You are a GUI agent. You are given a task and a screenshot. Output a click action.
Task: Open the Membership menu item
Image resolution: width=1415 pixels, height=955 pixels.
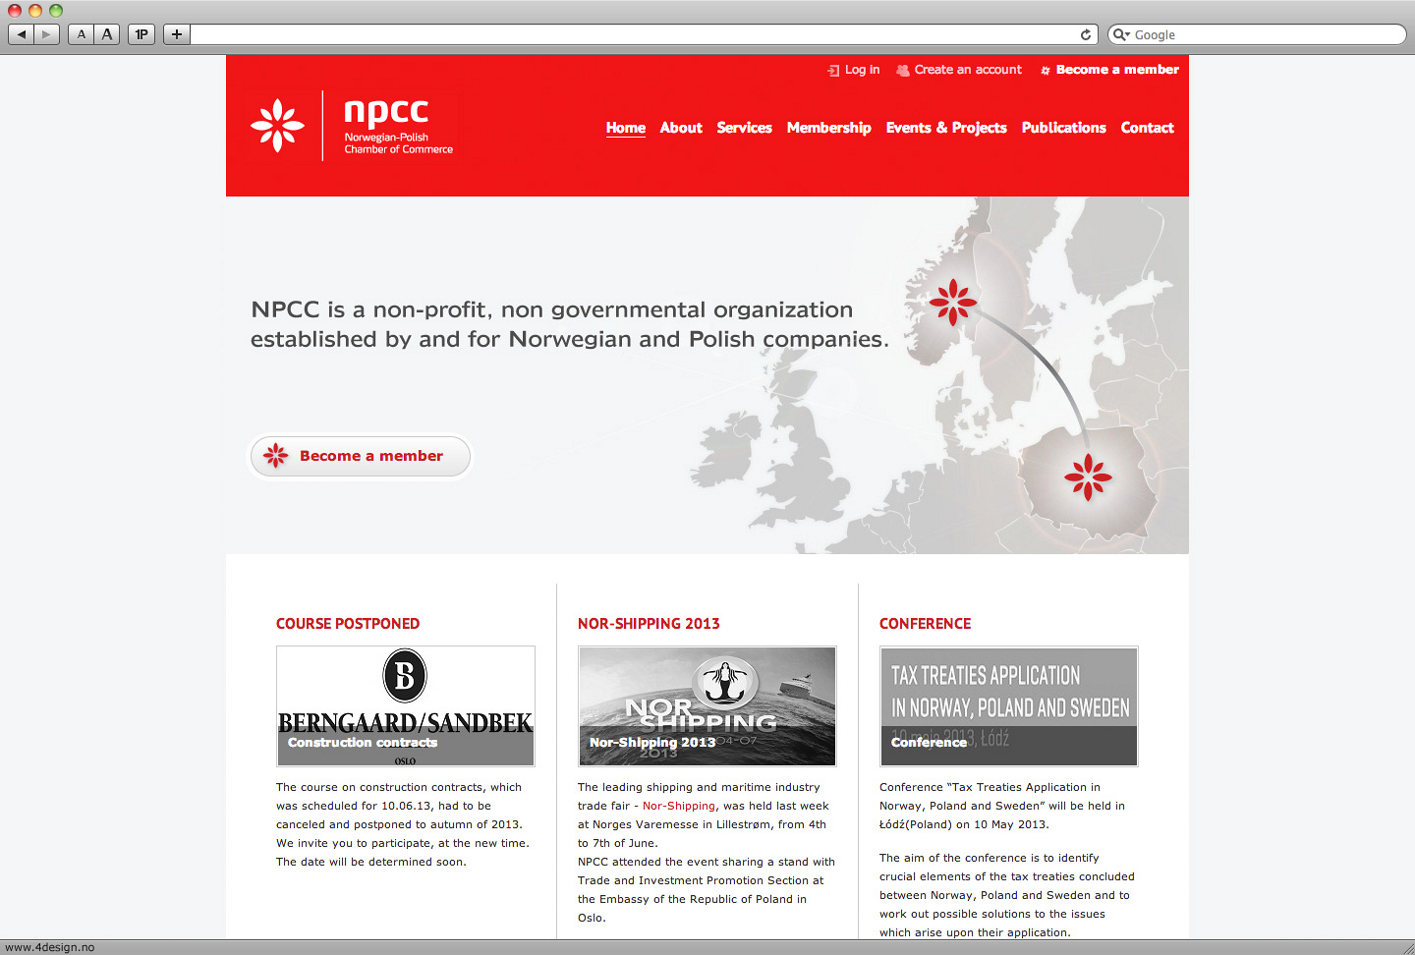pyautogui.click(x=828, y=128)
